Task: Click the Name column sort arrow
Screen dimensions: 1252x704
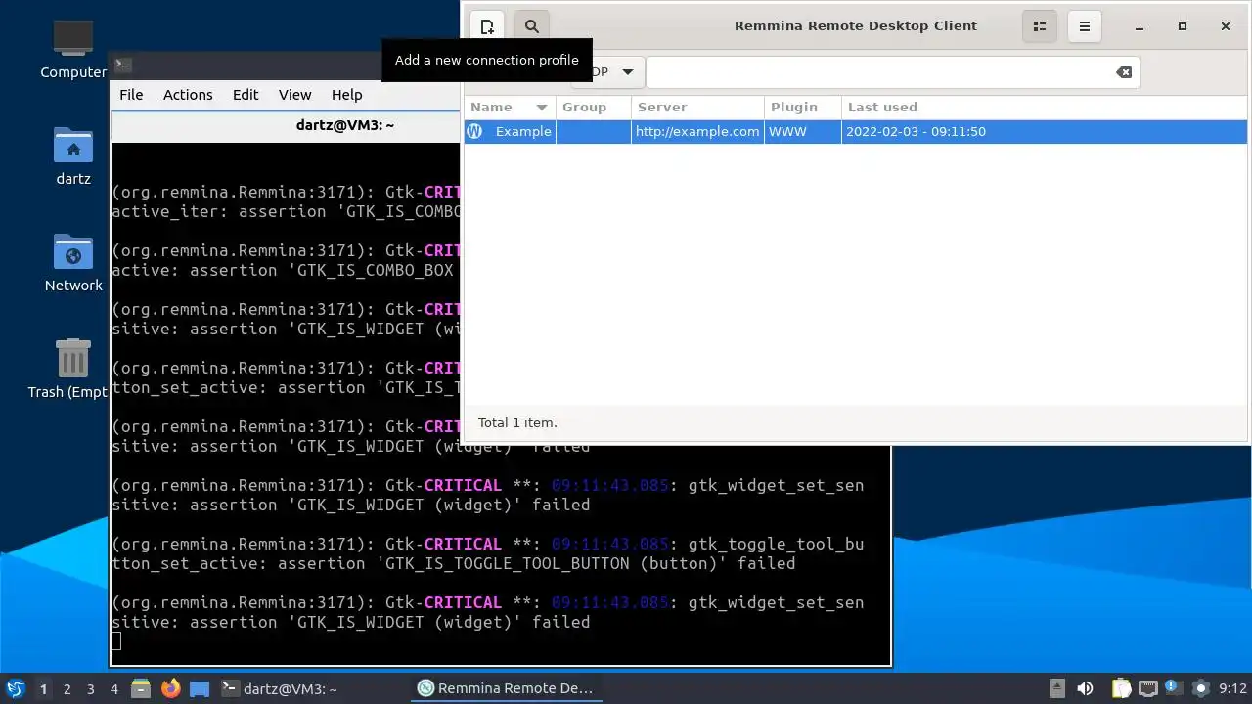Action: 541,108
